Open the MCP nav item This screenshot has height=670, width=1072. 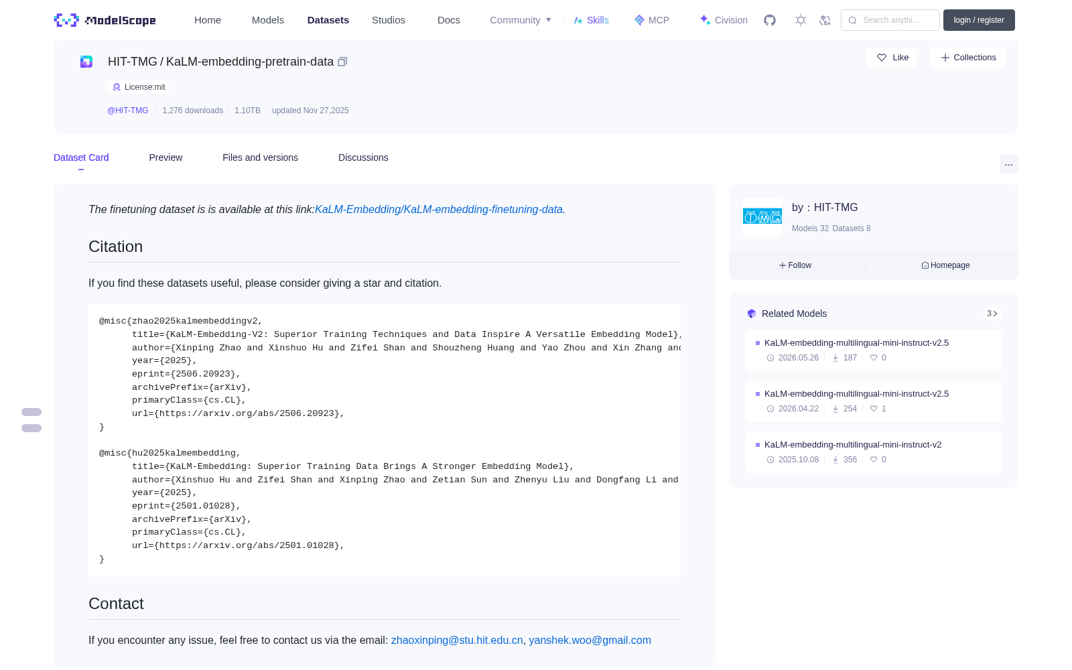[652, 20]
